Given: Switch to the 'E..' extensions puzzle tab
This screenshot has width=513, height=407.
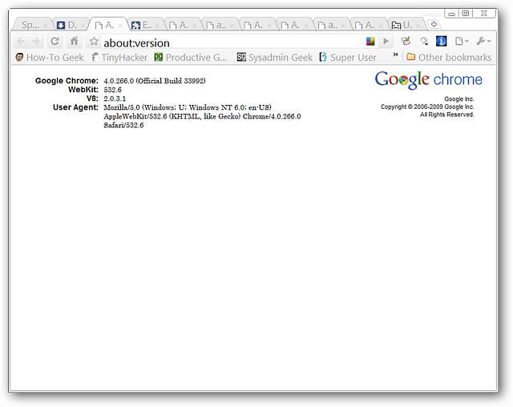Looking at the screenshot, I should pos(144,25).
